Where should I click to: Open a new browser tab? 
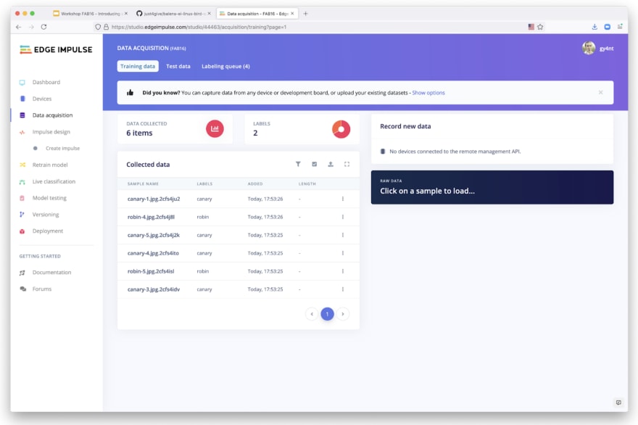coord(305,14)
